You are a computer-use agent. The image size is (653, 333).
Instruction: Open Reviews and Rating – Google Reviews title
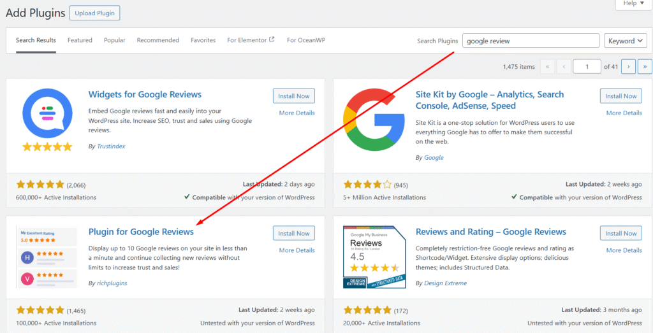click(x=491, y=232)
